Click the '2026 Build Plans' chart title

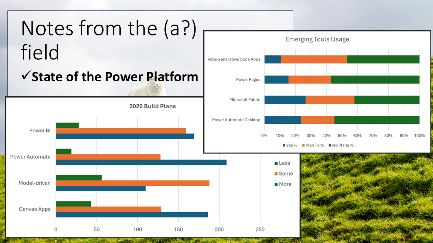tap(153, 106)
